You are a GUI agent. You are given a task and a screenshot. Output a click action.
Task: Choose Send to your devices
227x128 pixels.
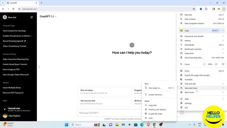(x=159, y=110)
